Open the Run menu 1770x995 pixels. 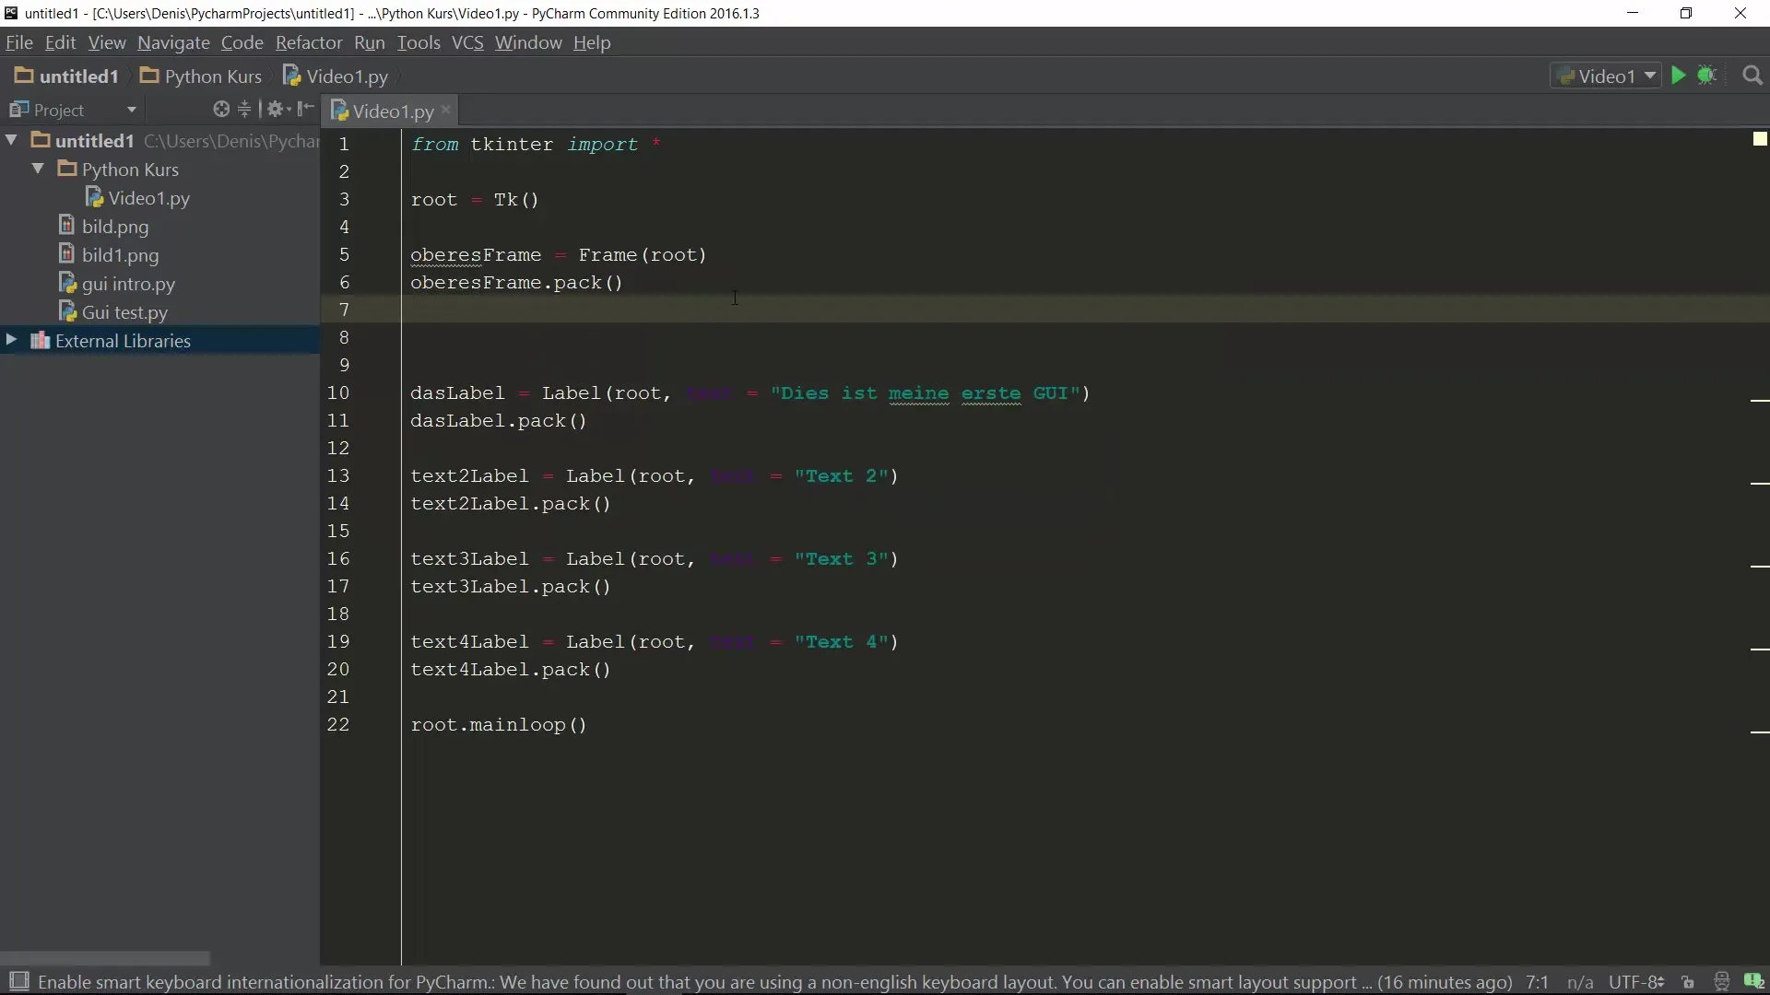[x=369, y=42]
